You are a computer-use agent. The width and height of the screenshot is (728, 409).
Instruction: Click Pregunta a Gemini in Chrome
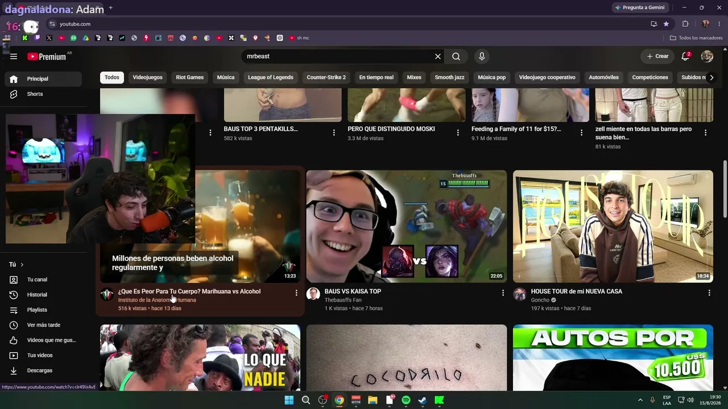(640, 7)
